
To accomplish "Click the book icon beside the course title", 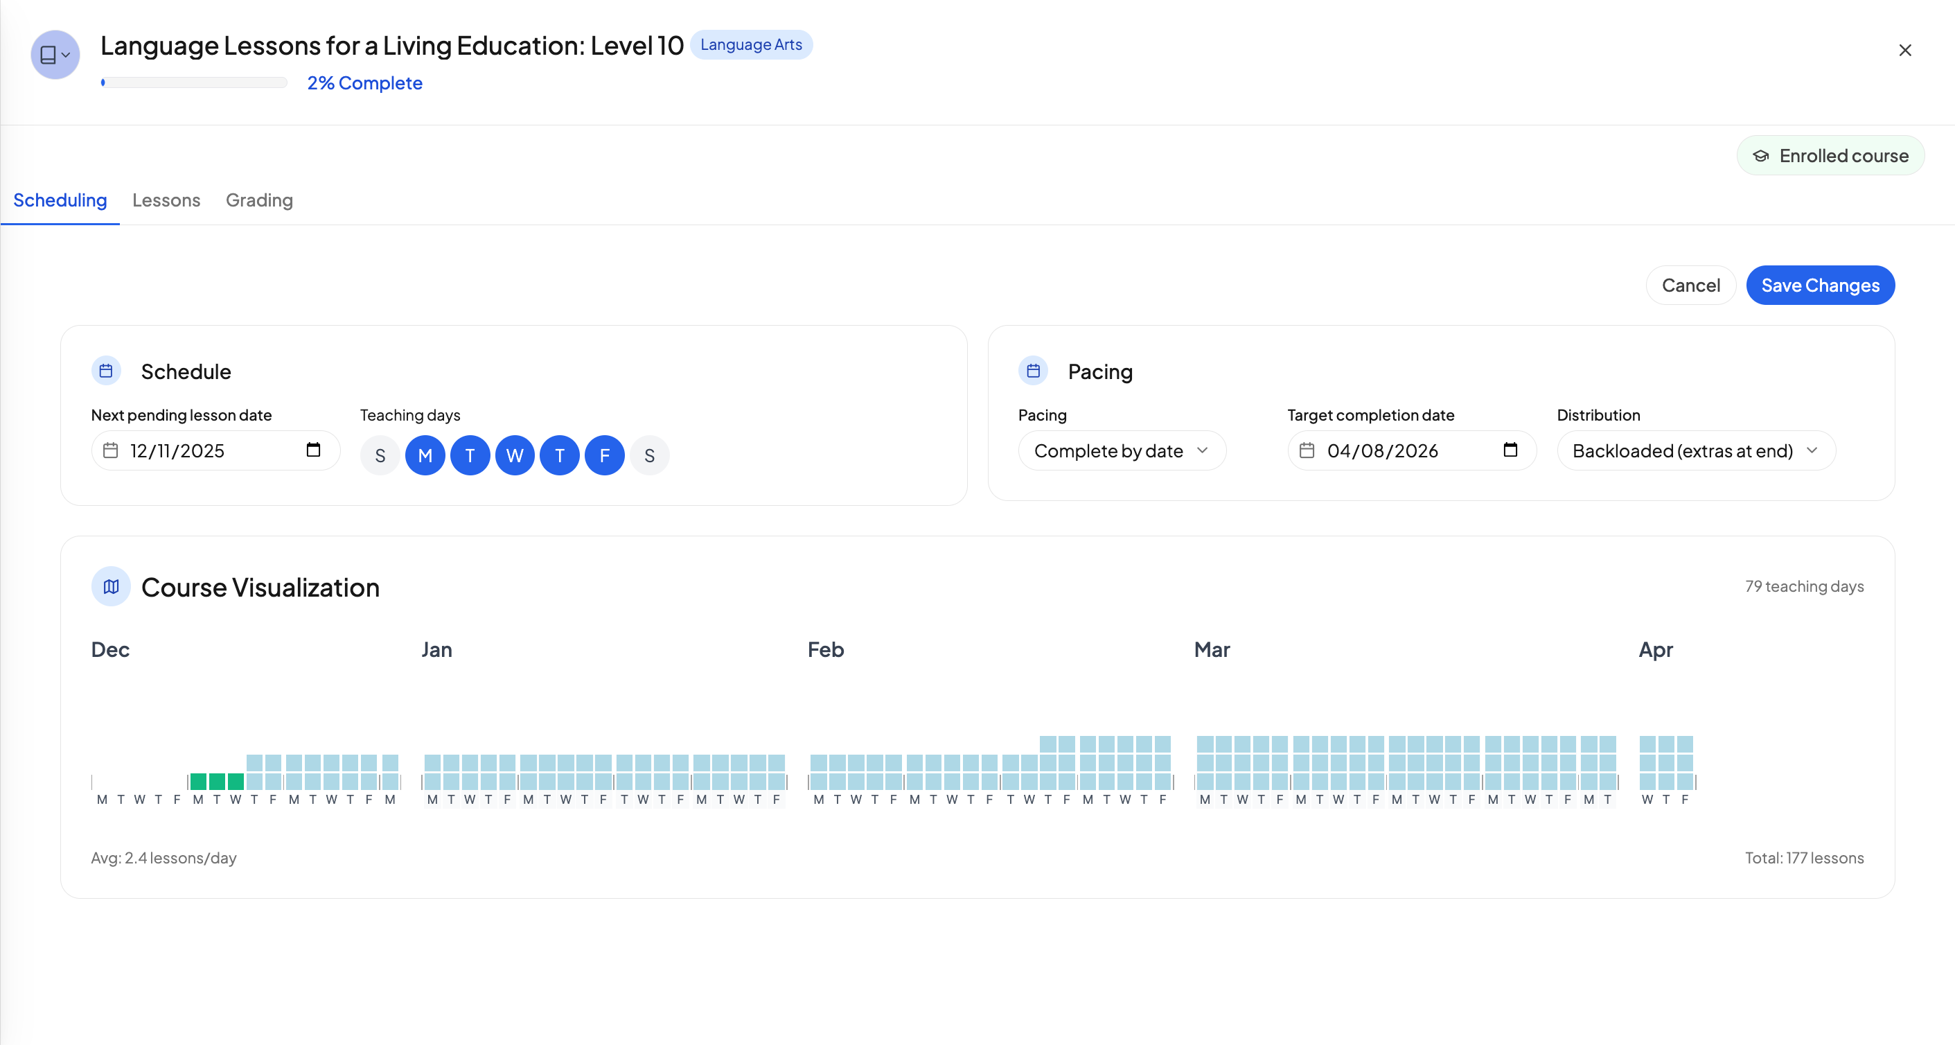I will point(48,55).
